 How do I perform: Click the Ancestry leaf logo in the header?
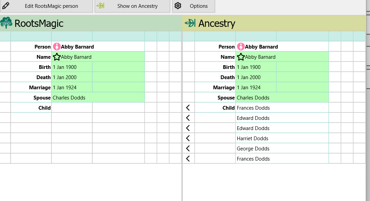pos(190,23)
